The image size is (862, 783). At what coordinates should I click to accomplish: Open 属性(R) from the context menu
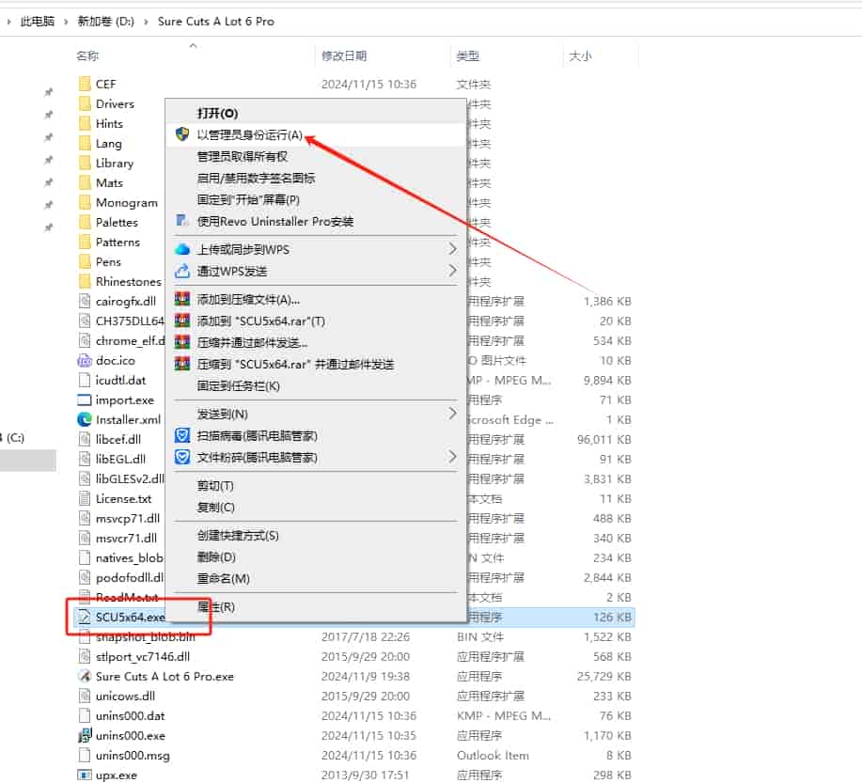pyautogui.click(x=216, y=607)
